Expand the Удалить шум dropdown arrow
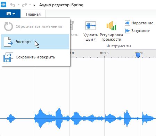 [x=95, y=39]
